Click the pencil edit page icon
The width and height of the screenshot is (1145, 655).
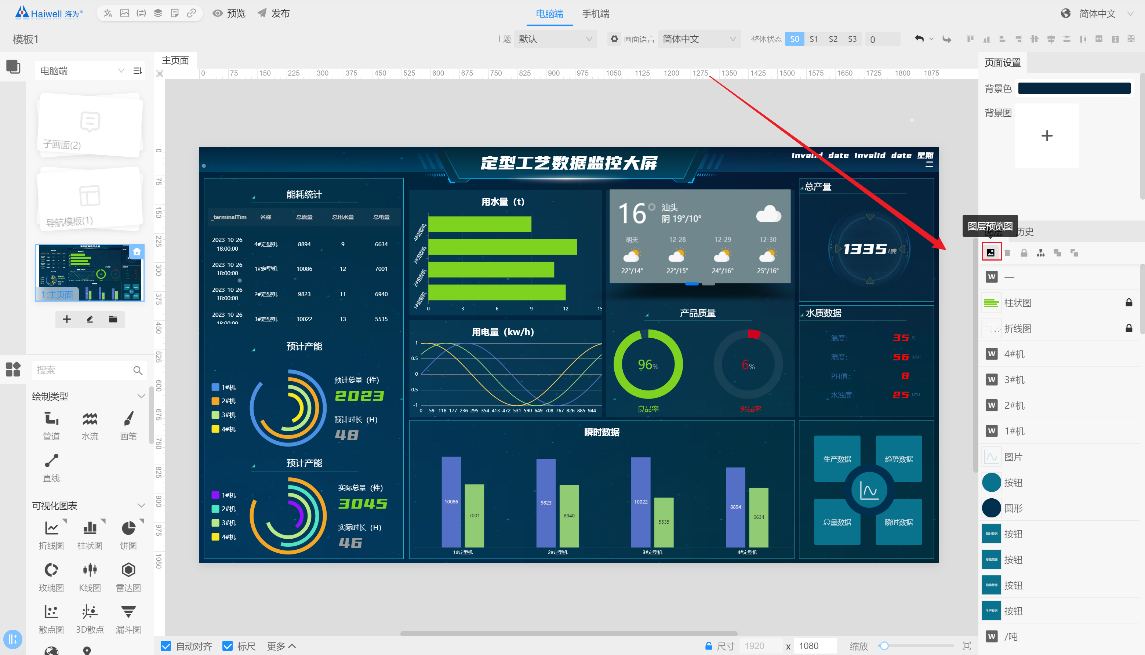(90, 319)
